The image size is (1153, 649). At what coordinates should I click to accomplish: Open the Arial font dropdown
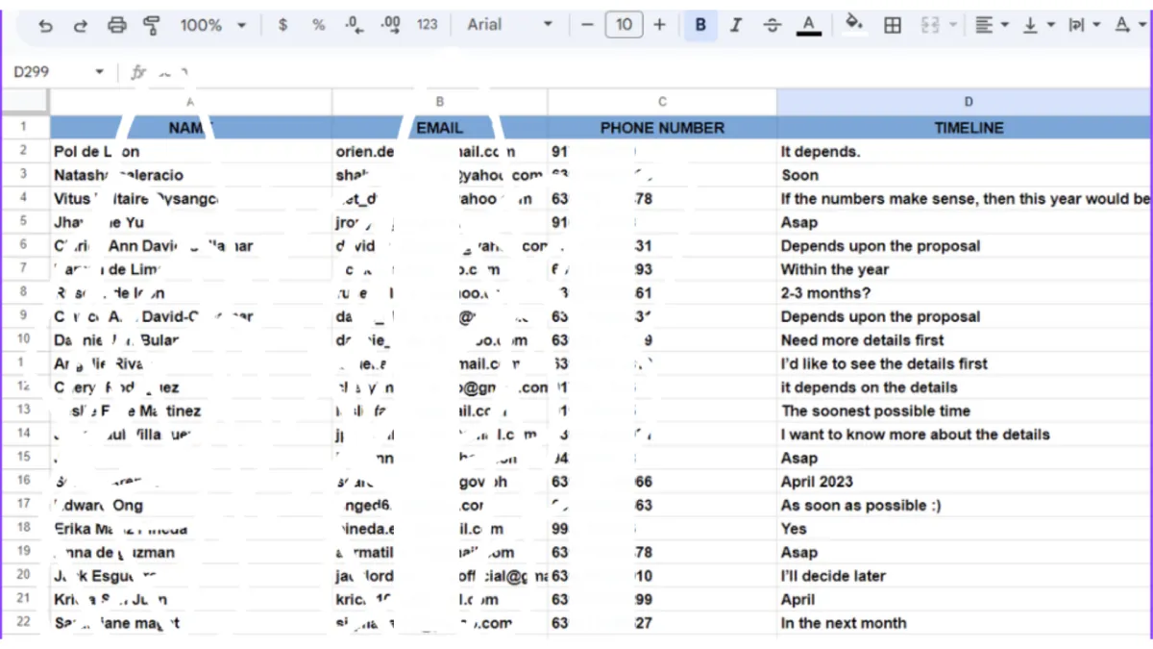tap(509, 25)
